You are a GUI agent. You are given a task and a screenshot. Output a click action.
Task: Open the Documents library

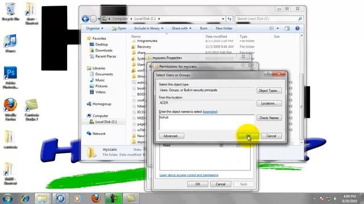(x=104, y=74)
